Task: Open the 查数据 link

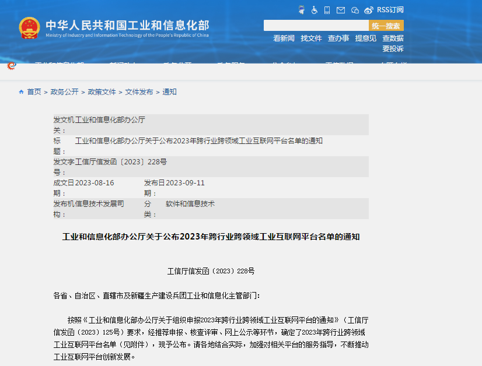Action: click(x=393, y=38)
